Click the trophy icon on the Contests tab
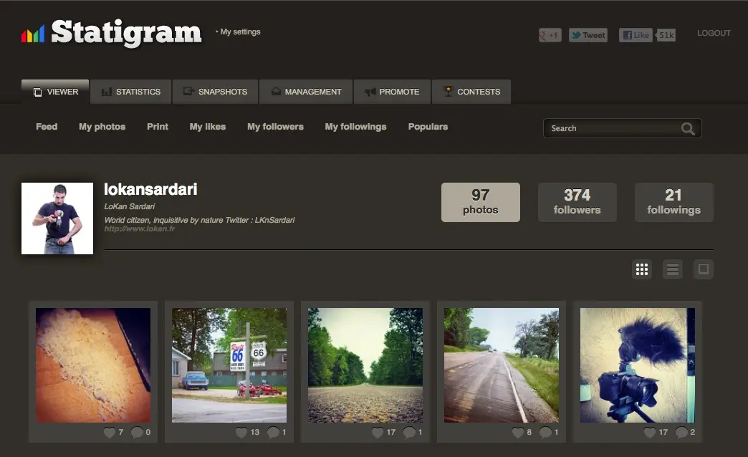748x457 pixels. tap(449, 92)
